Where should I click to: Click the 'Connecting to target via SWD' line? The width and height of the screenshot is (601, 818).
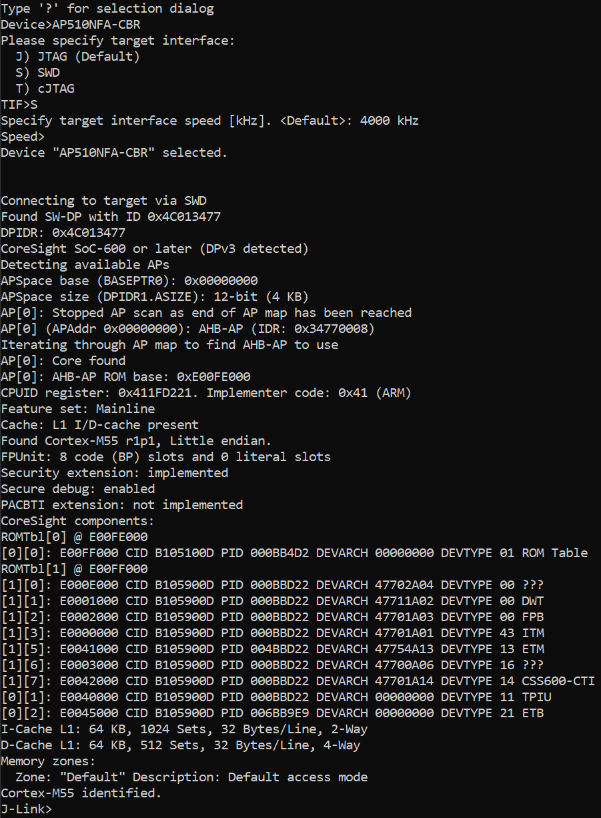(108, 201)
